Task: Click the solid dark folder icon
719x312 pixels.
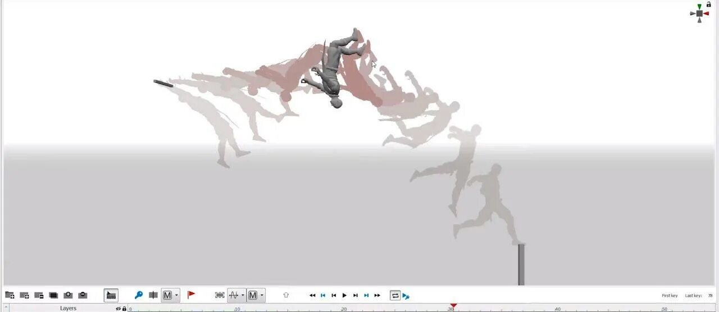Action: (53, 295)
